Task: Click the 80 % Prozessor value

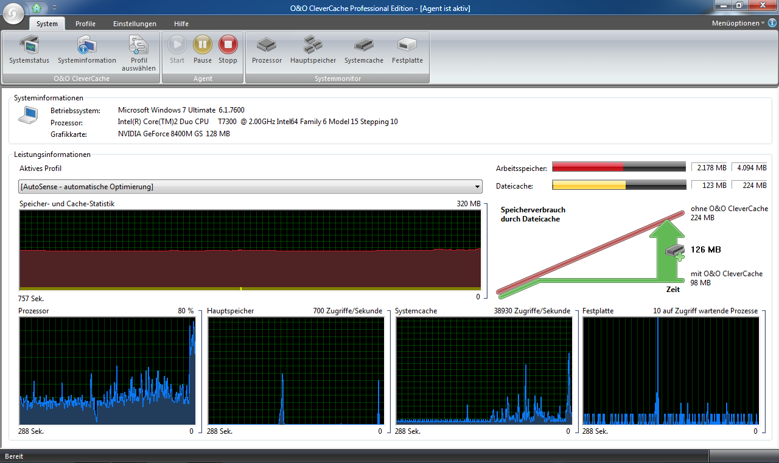Action: tap(186, 311)
